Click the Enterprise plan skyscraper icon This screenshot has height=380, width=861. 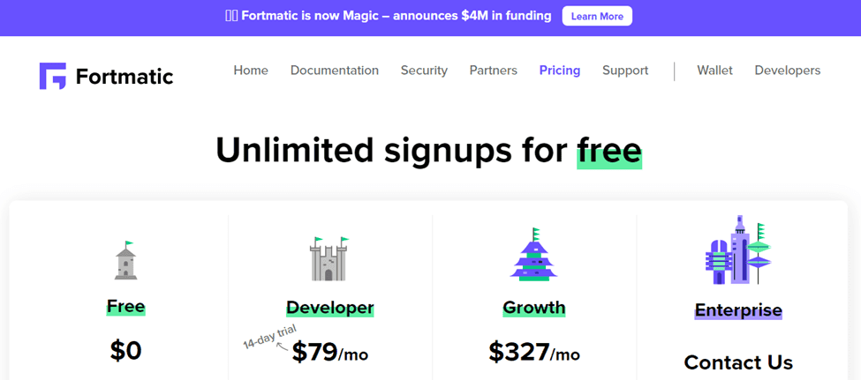click(x=738, y=250)
